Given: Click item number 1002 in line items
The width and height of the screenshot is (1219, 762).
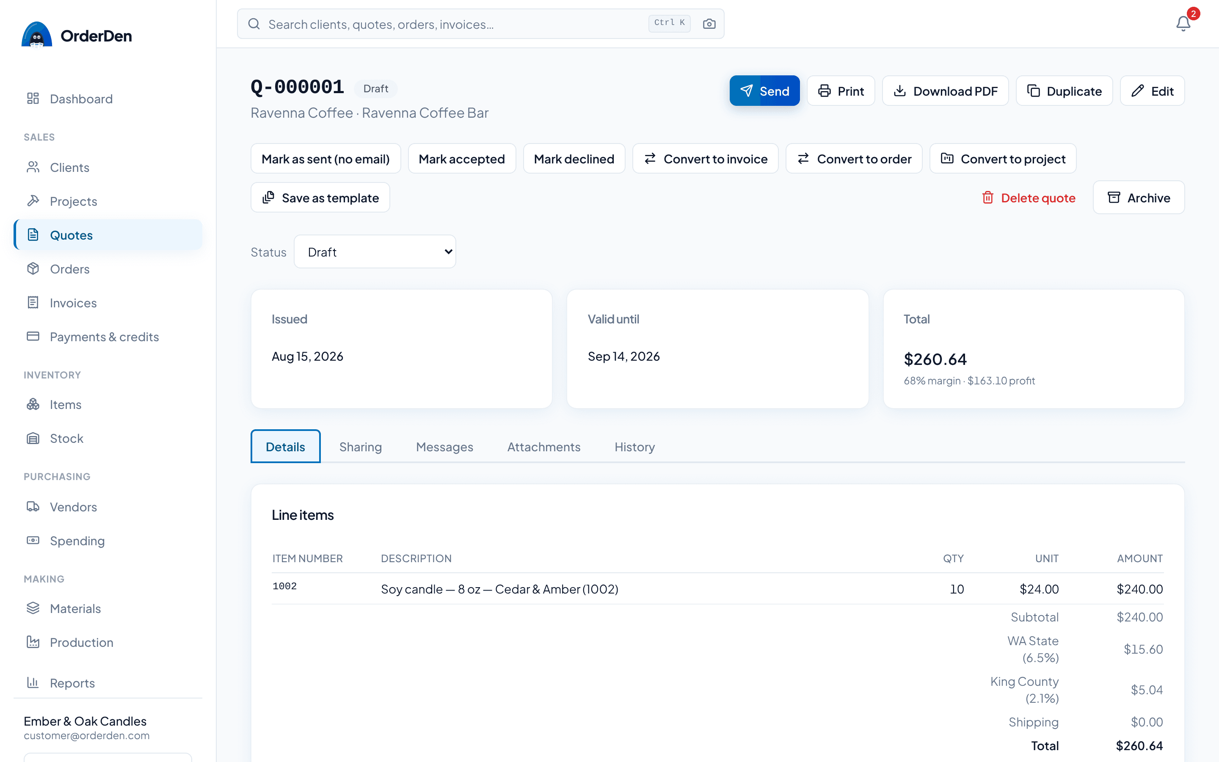Looking at the screenshot, I should (284, 586).
